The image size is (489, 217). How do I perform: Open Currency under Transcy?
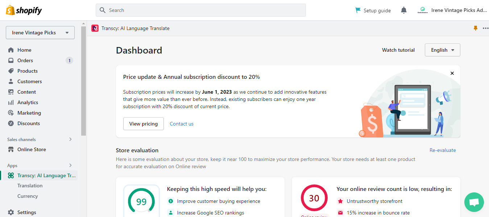(28, 196)
